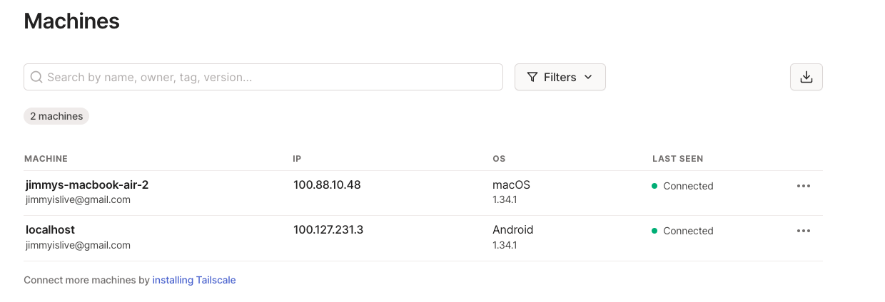
Task: Copy IP address 100.88.10.48
Action: coord(327,184)
